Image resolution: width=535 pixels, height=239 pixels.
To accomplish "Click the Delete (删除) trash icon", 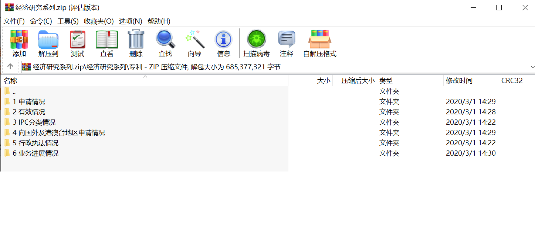I will 136,39.
